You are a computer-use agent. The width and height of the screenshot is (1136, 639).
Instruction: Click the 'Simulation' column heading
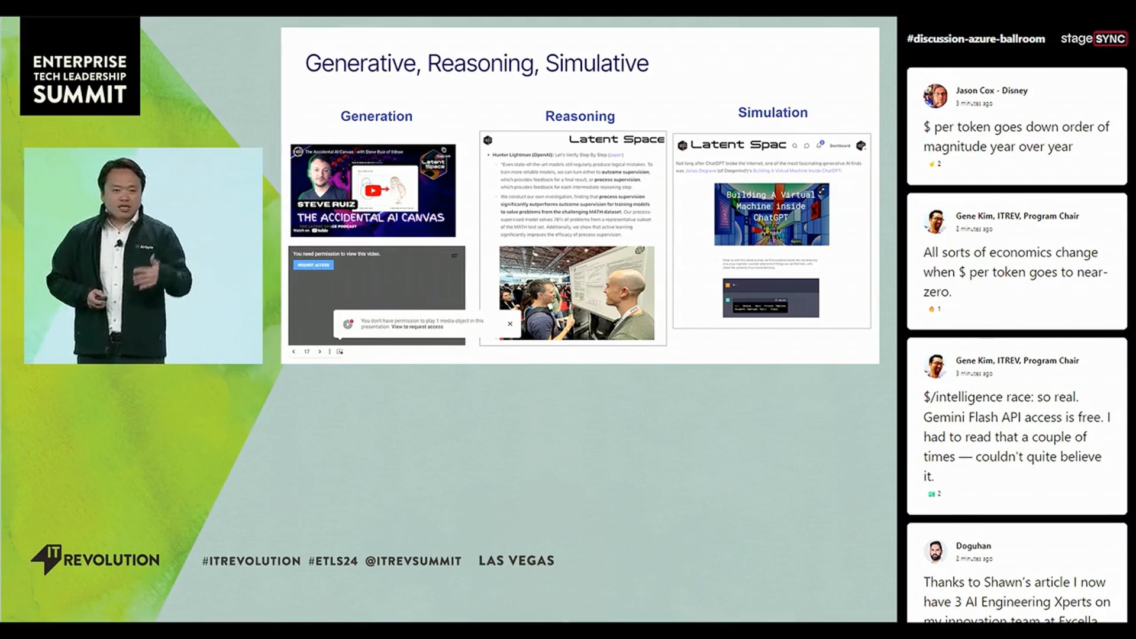tap(773, 112)
